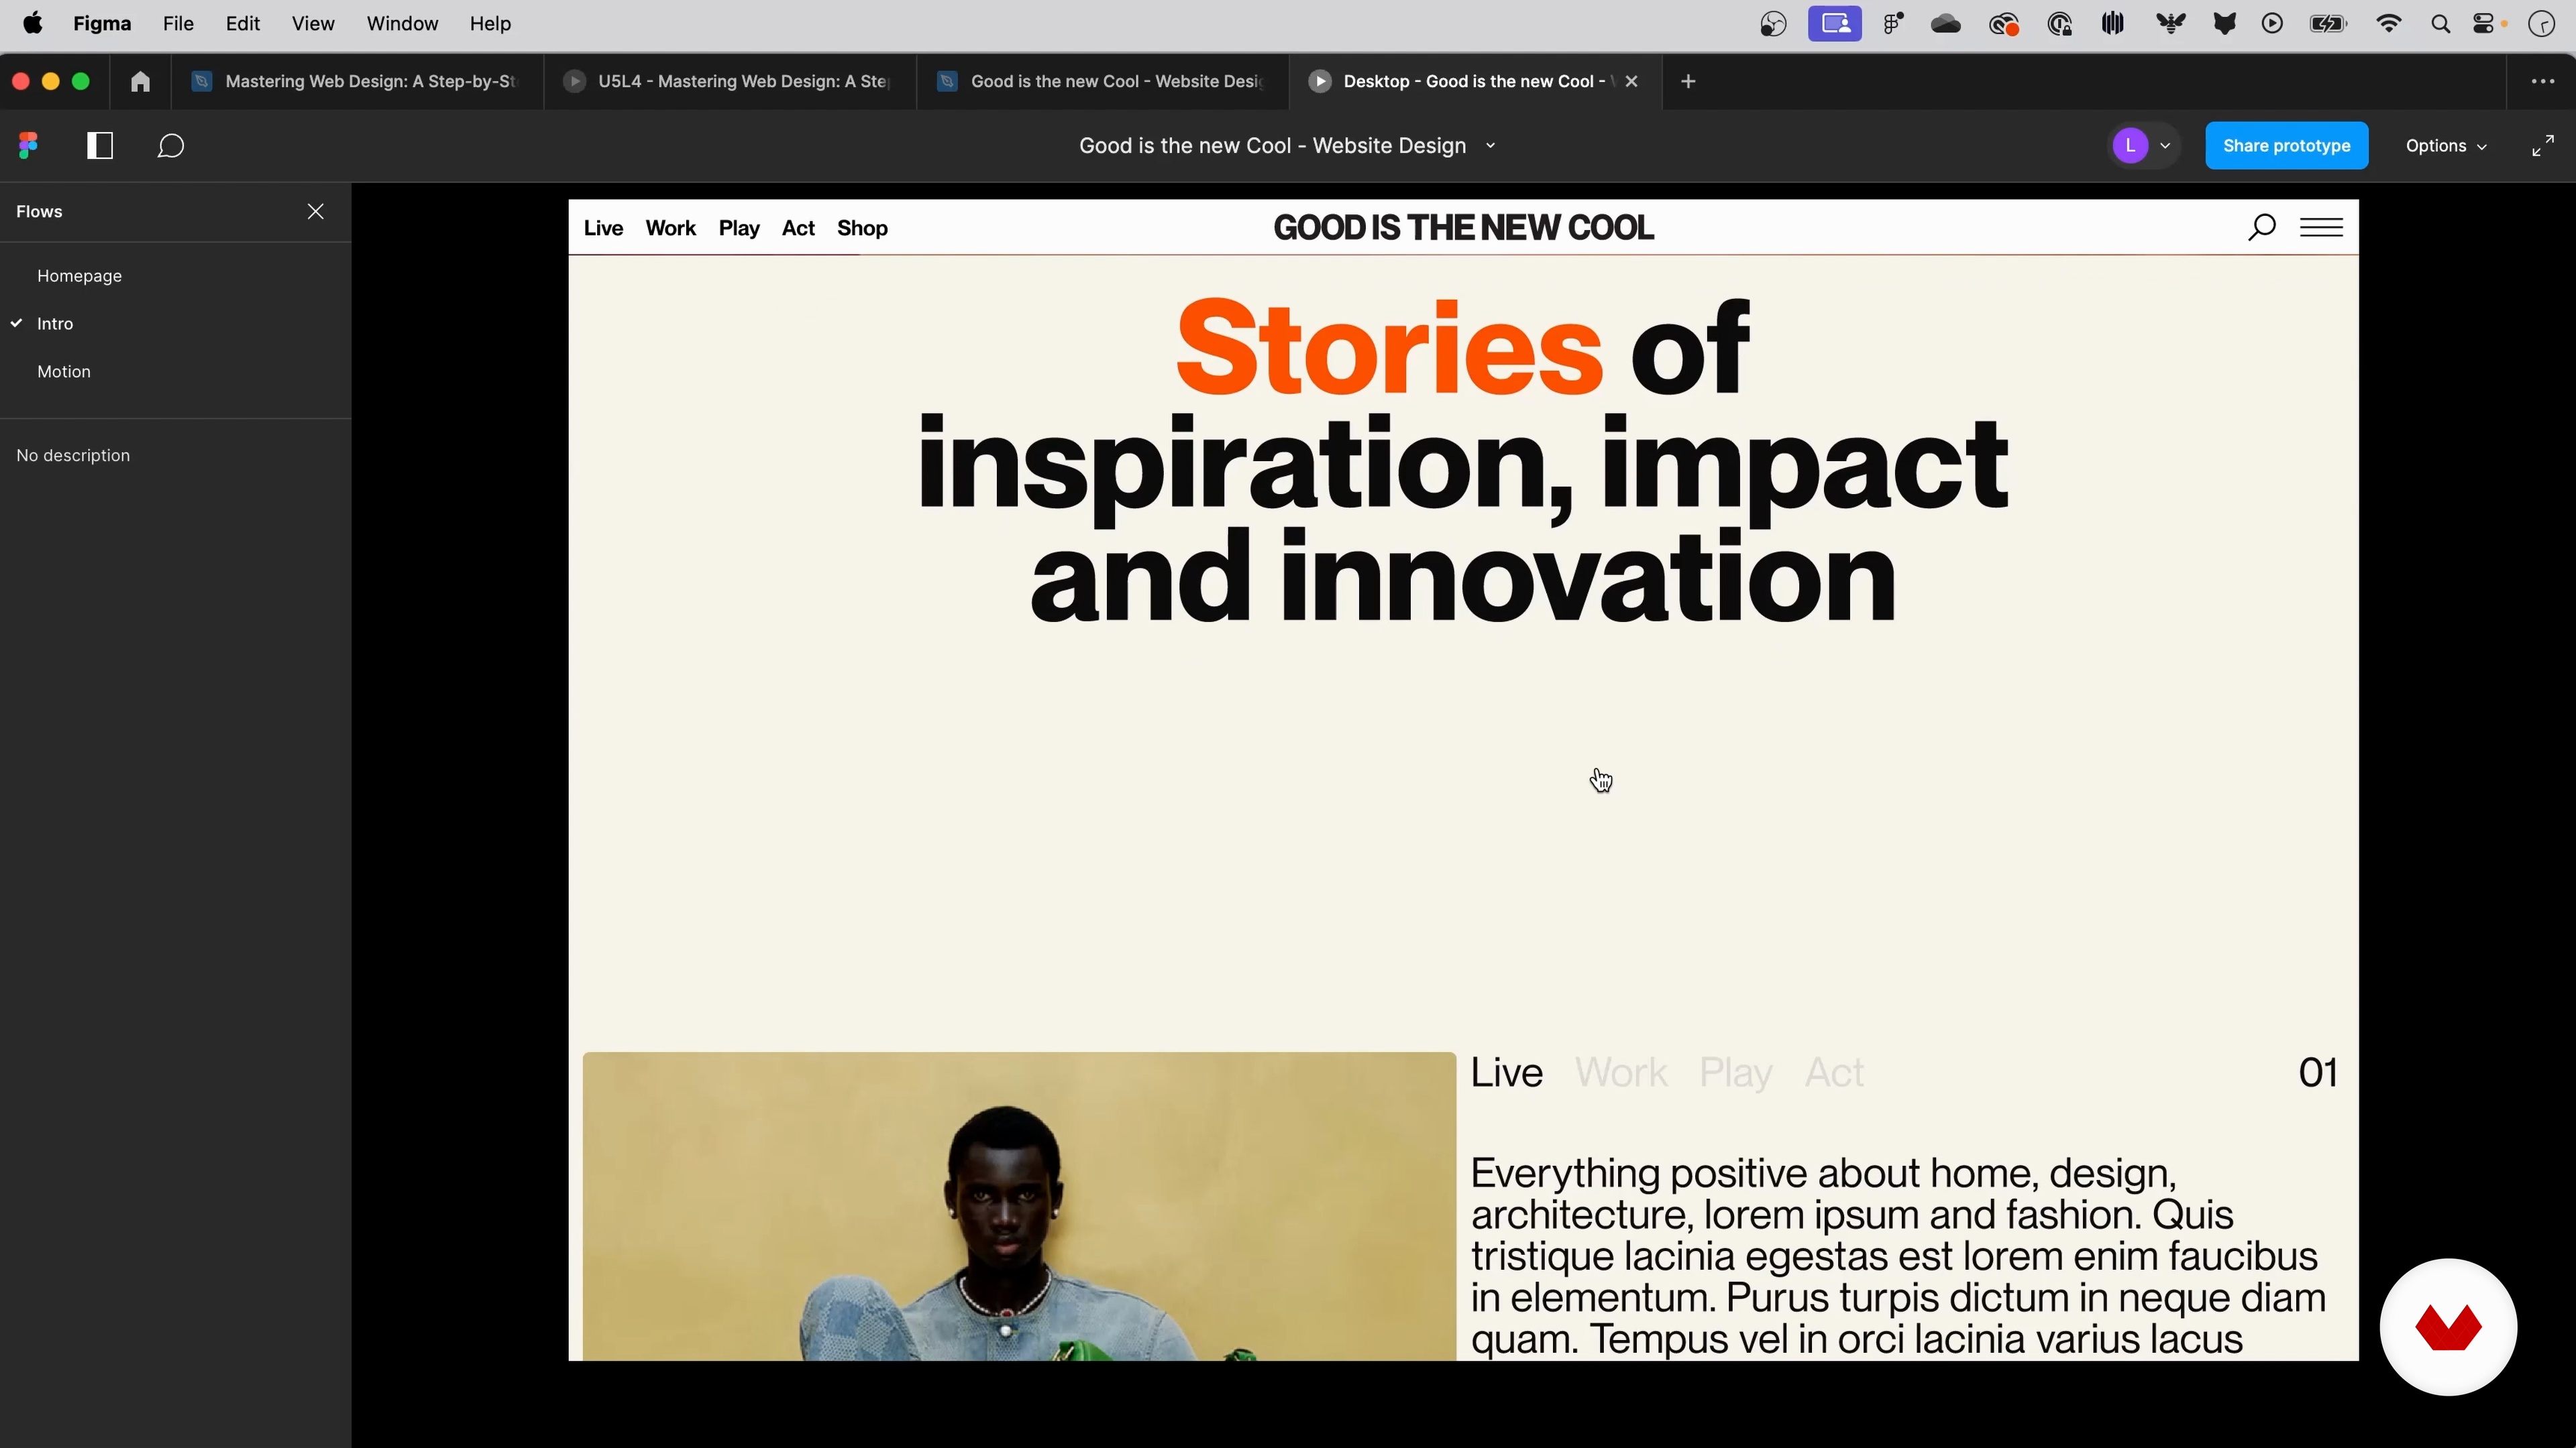Click the battery status icon

tap(2327, 25)
